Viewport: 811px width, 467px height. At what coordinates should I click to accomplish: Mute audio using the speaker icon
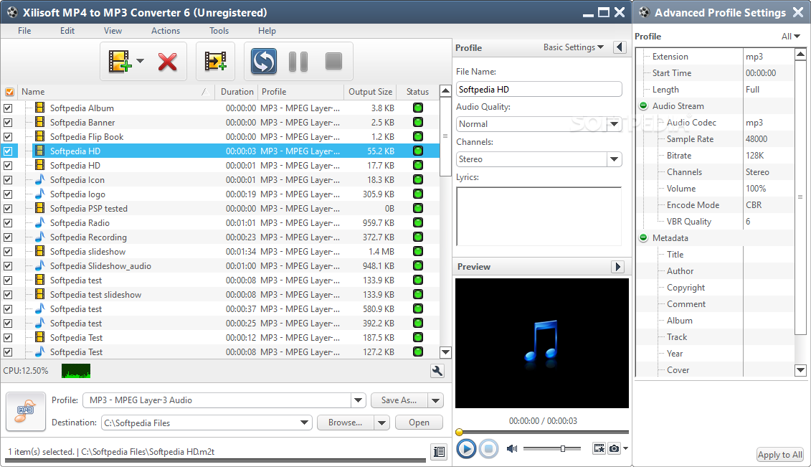pyautogui.click(x=512, y=448)
